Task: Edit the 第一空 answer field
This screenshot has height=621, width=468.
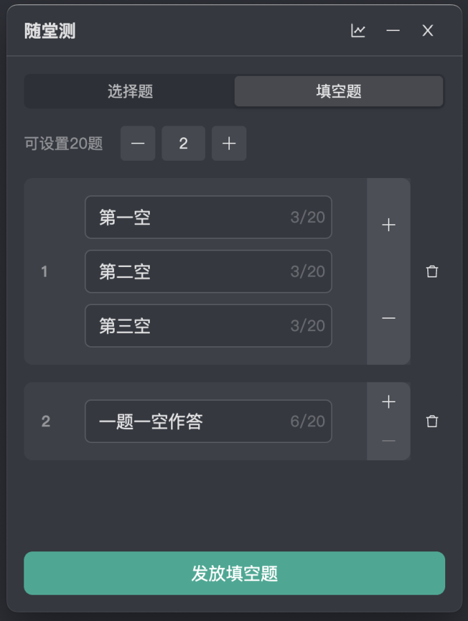Action: click(208, 217)
